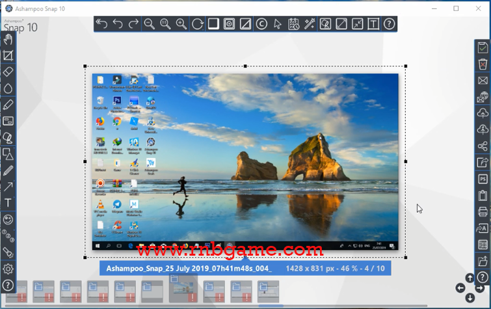
Task: Open settings gear in left toolbar
Action: click(x=8, y=269)
